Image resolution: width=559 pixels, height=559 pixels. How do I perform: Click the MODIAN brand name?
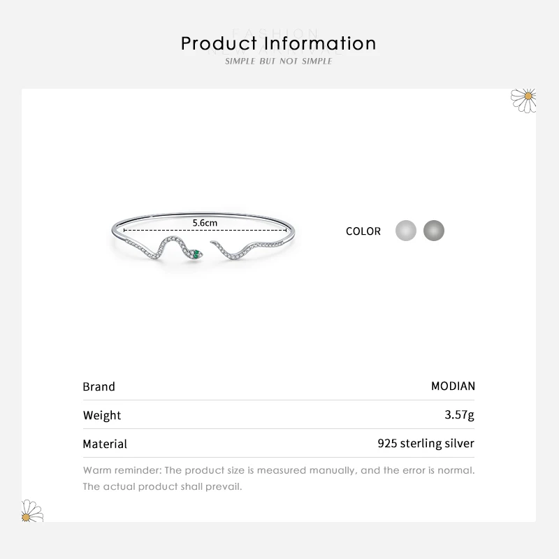click(x=453, y=386)
